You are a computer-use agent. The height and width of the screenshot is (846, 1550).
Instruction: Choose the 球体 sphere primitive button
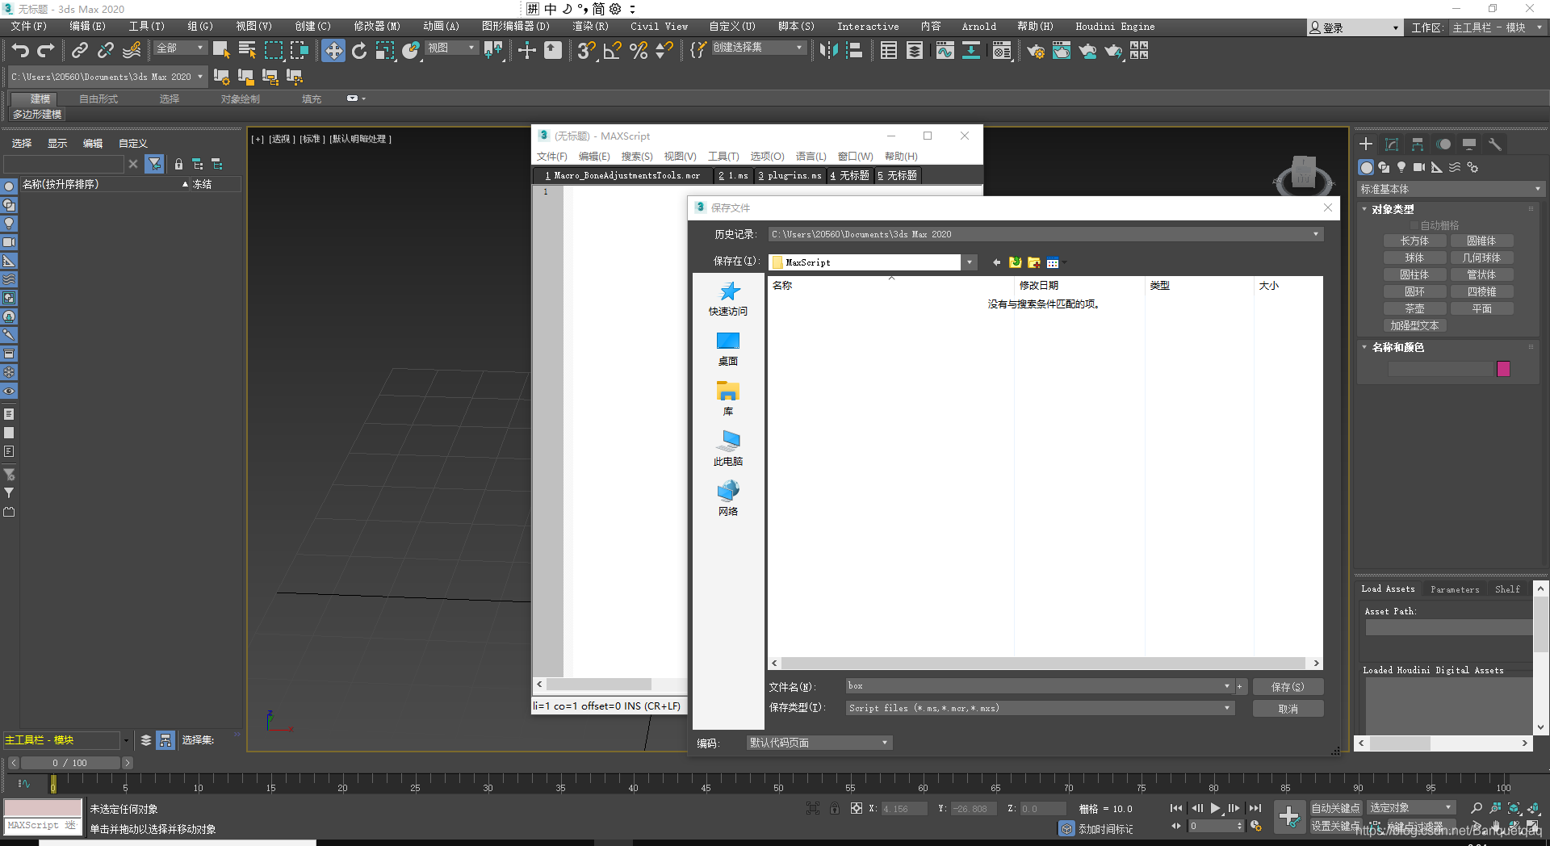pyautogui.click(x=1414, y=258)
